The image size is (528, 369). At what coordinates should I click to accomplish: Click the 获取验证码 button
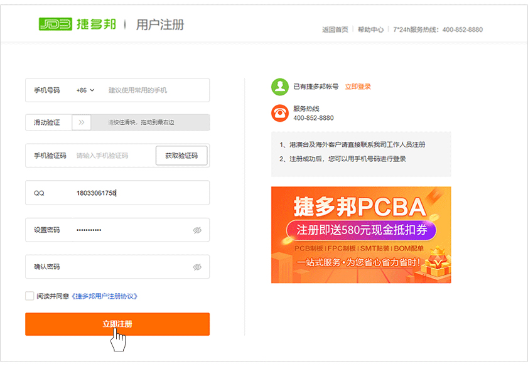(181, 156)
